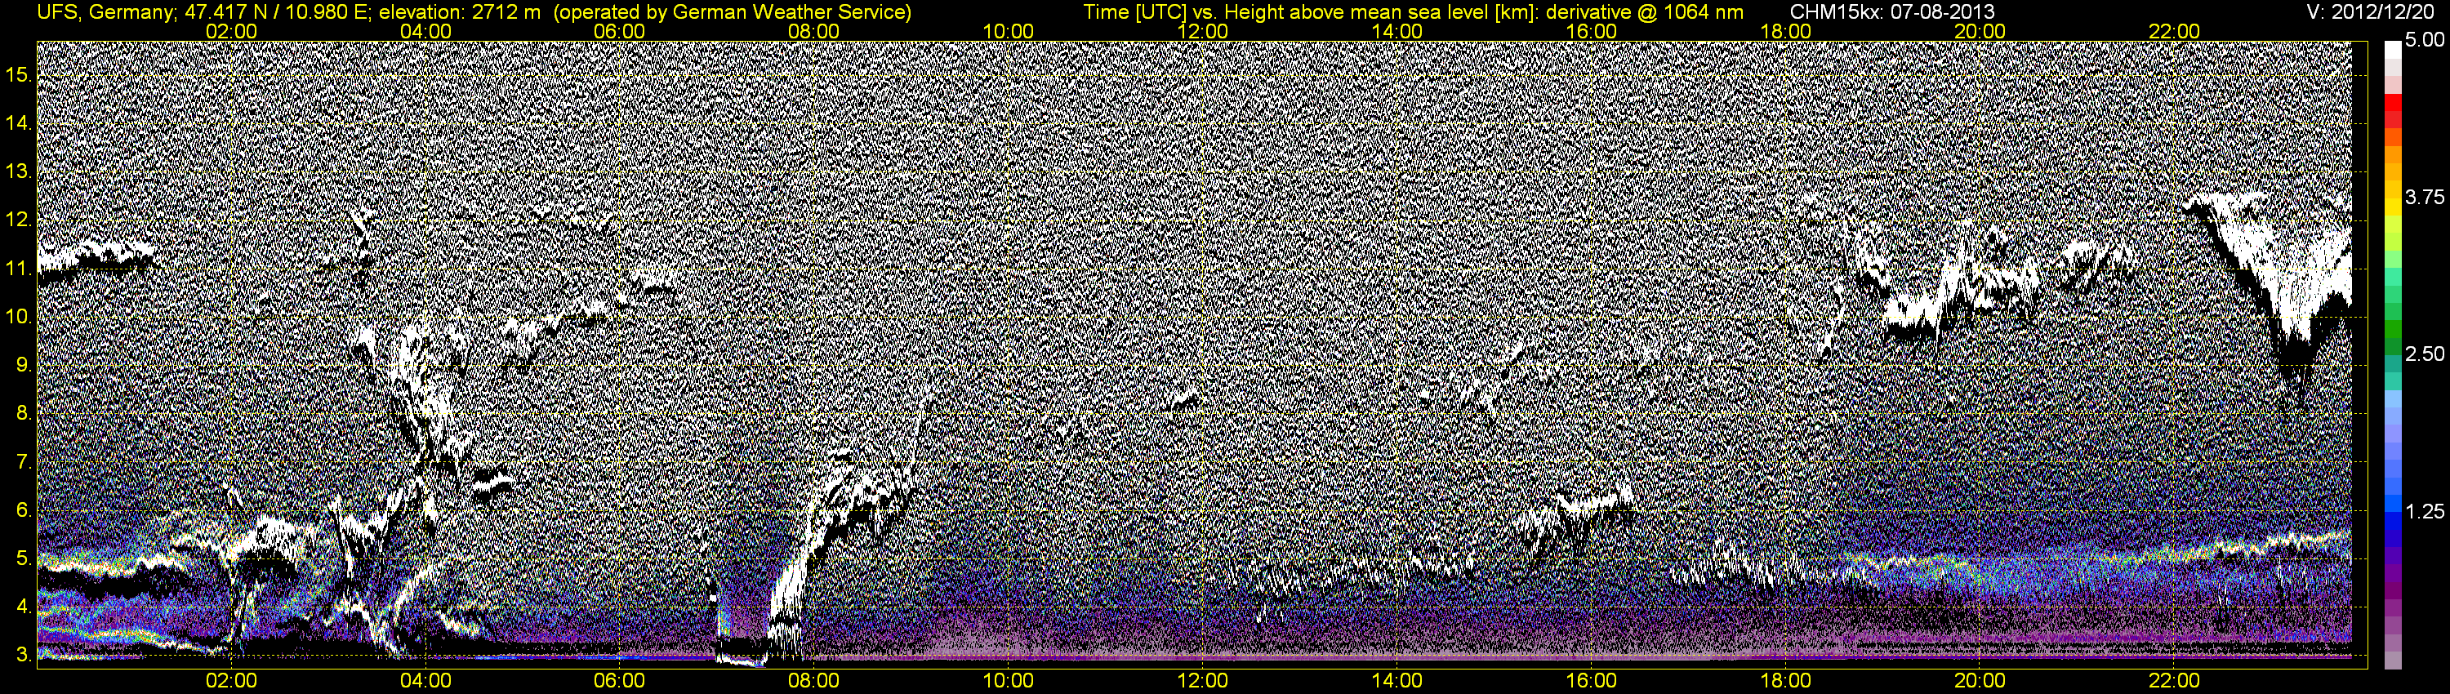
Task: Click the top time axis label 22:00
Action: [x=2174, y=31]
